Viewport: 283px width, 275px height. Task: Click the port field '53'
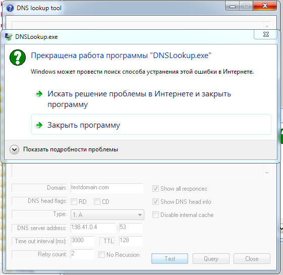pos(131,228)
